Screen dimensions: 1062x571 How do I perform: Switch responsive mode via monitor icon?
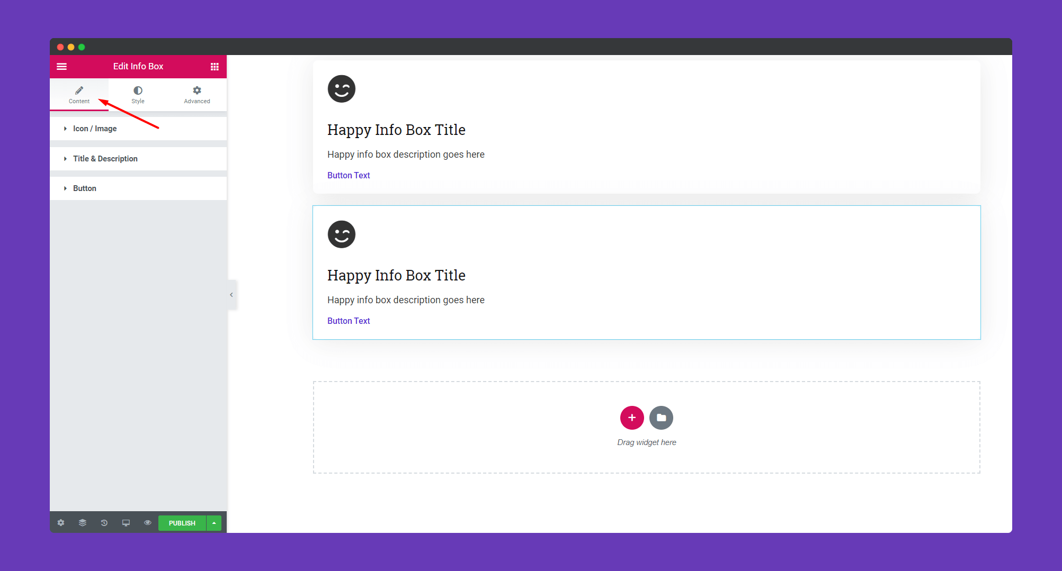(126, 523)
